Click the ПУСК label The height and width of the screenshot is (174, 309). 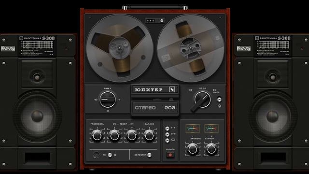point(216,92)
